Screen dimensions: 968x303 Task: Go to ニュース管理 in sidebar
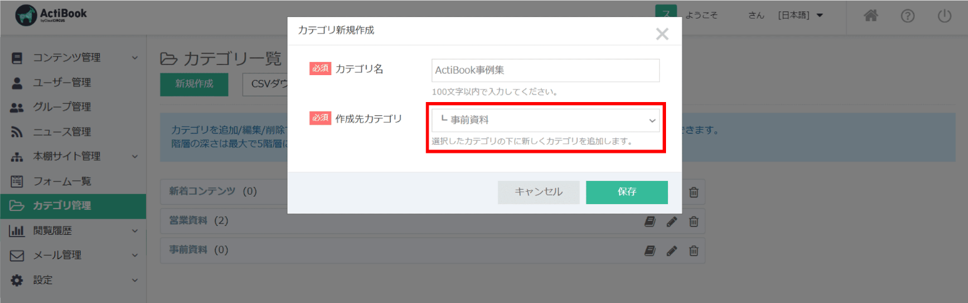pyautogui.click(x=61, y=132)
